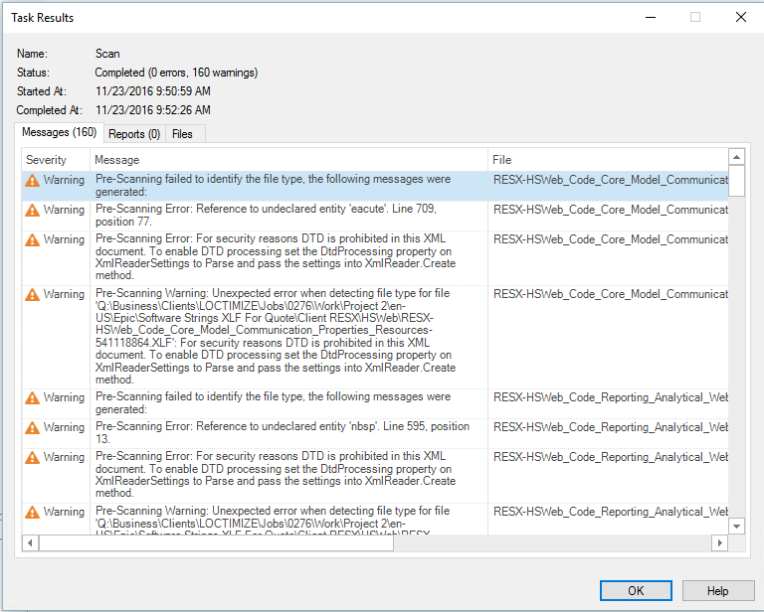Click warning icon for 'eacute' entity error
The image size is (764, 612).
pyautogui.click(x=33, y=211)
